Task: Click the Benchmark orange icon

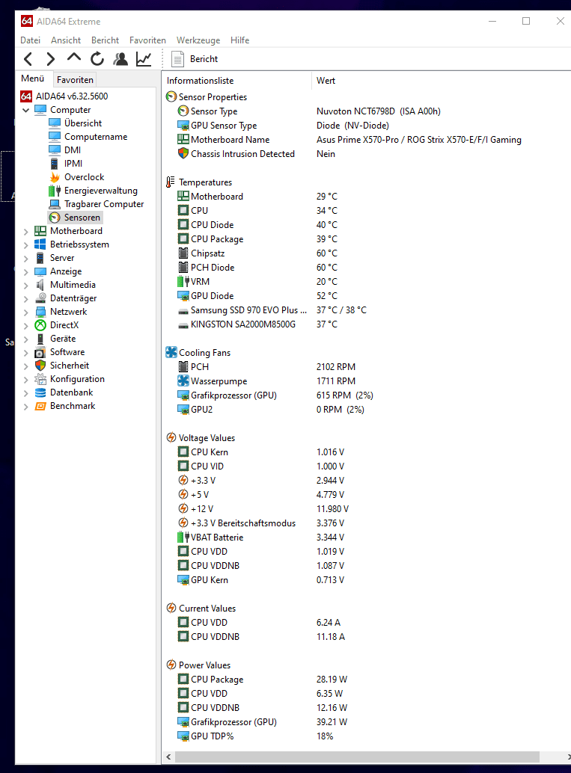Action: tap(40, 406)
